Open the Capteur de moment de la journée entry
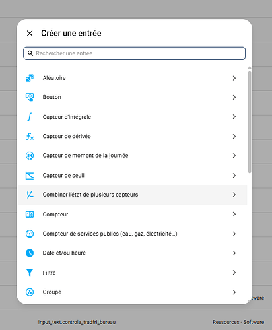The image size is (272, 330). pyautogui.click(x=132, y=156)
